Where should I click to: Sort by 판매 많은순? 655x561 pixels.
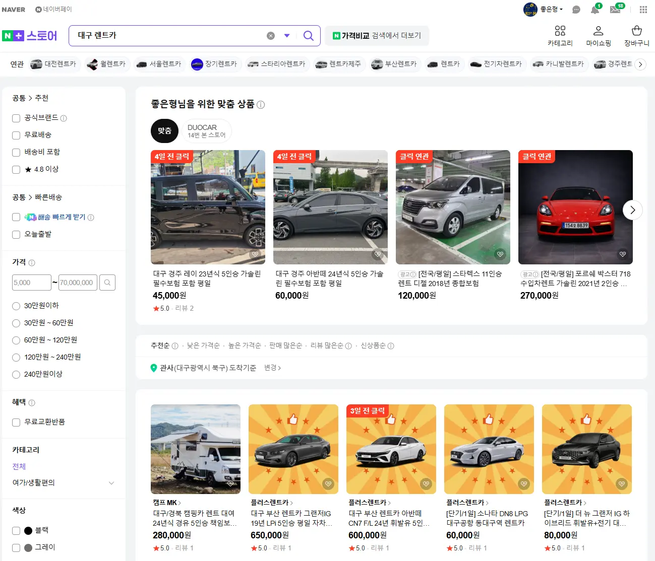(285, 345)
